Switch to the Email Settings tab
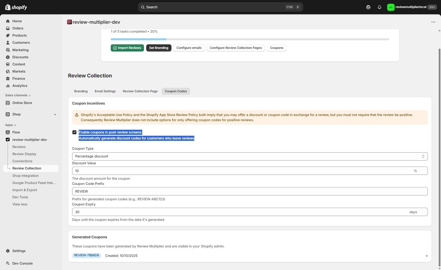This screenshot has height=270, width=441. click(105, 91)
